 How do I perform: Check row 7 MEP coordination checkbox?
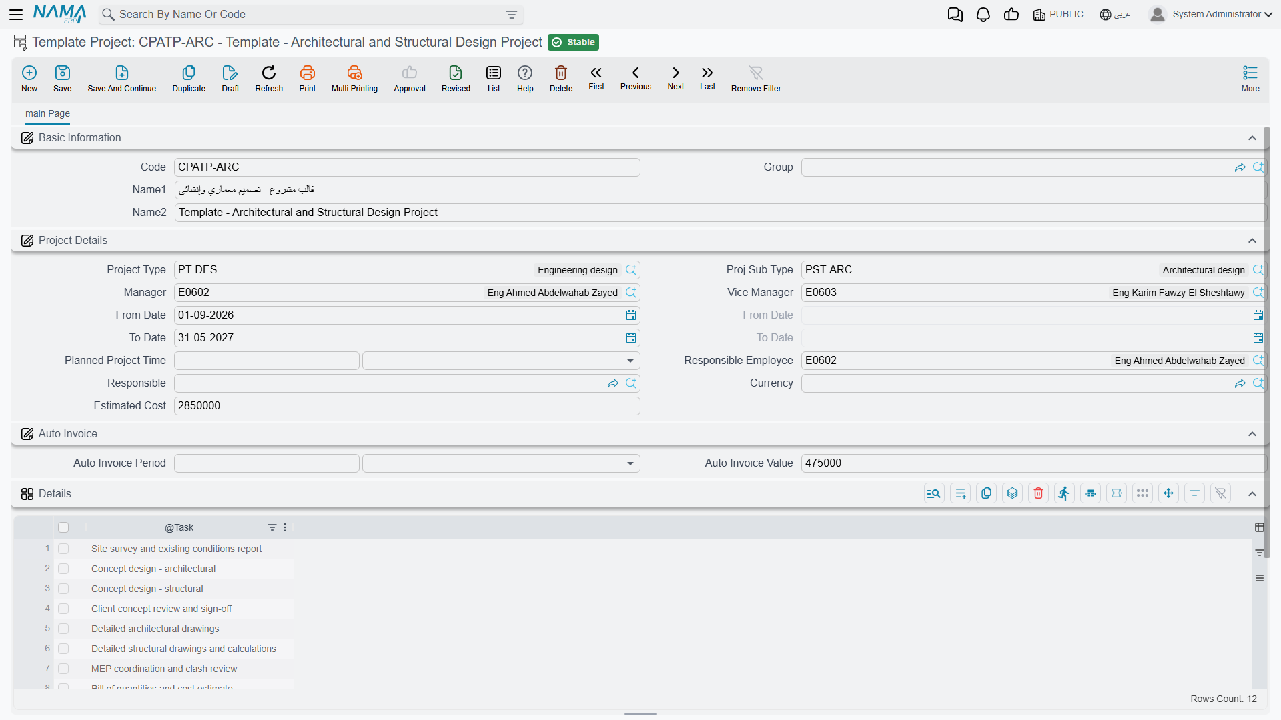point(63,669)
